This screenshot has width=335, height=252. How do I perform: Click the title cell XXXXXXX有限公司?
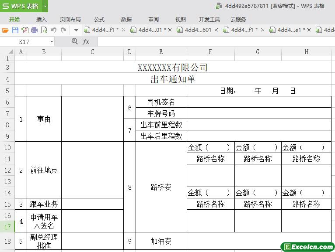(x=173, y=67)
